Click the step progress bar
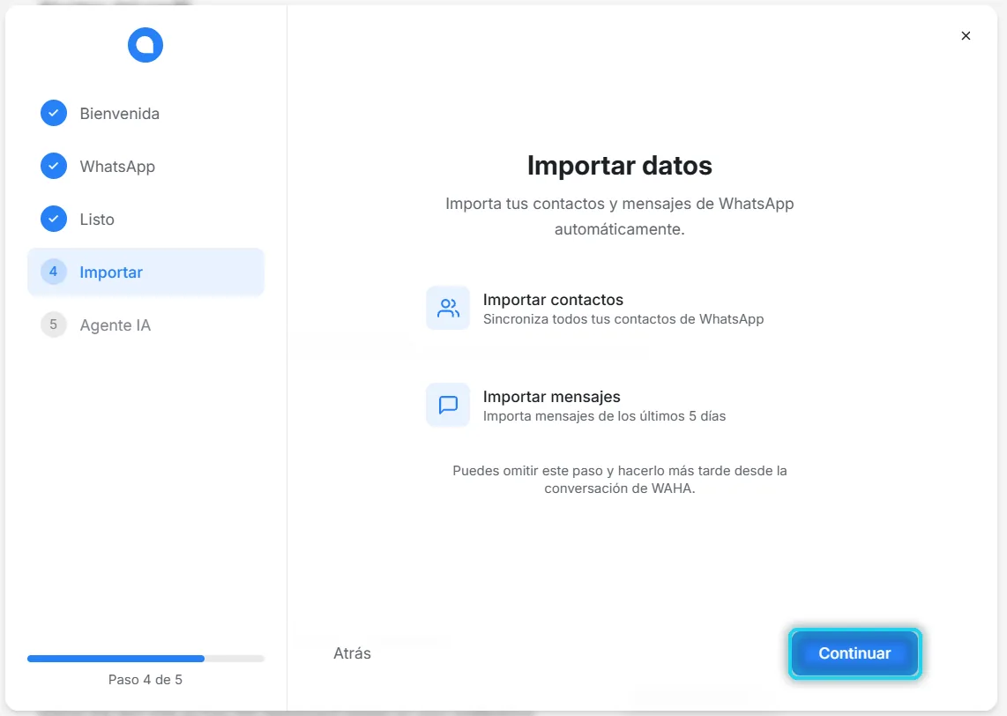 145,658
